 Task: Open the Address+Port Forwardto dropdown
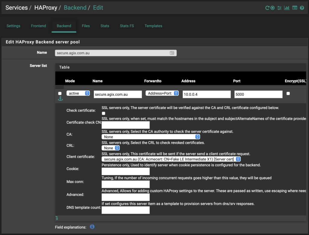coord(162,94)
